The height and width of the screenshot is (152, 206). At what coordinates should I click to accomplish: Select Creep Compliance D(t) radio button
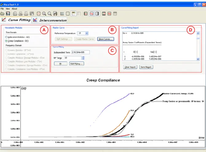coord(6,41)
